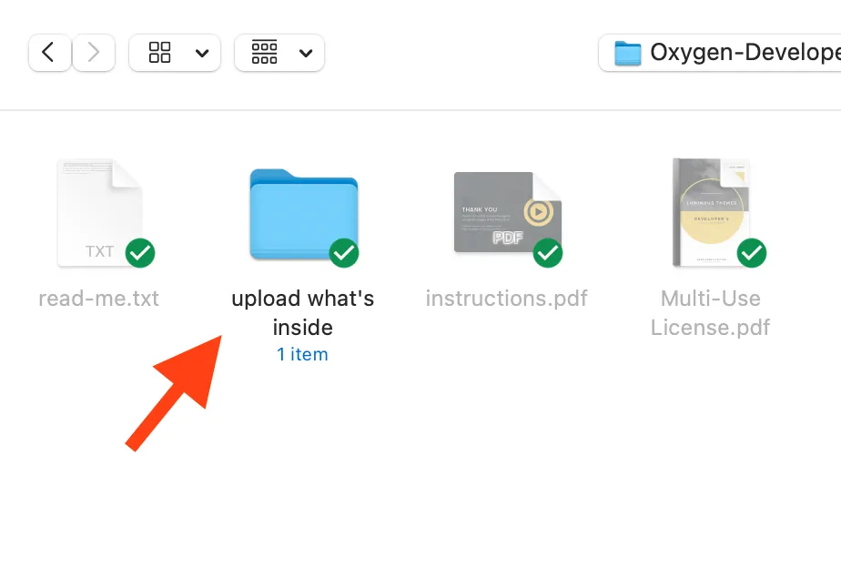841x568 pixels.
Task: Select the blue upload what's inside folder
Action: click(304, 214)
